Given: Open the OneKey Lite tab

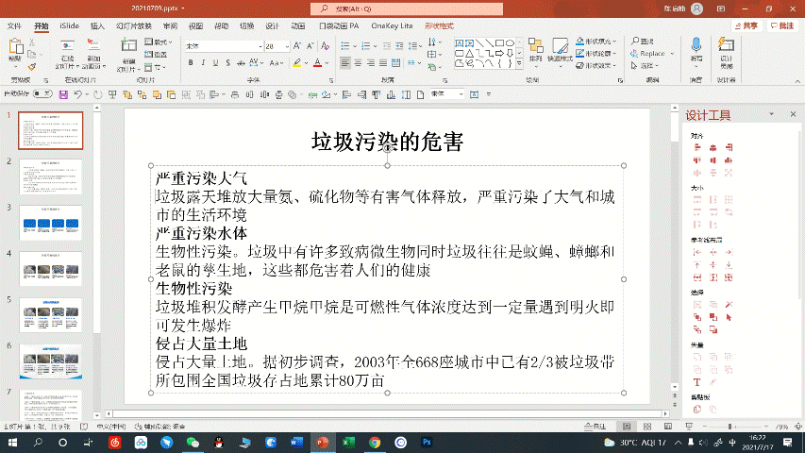Looking at the screenshot, I should click(392, 25).
